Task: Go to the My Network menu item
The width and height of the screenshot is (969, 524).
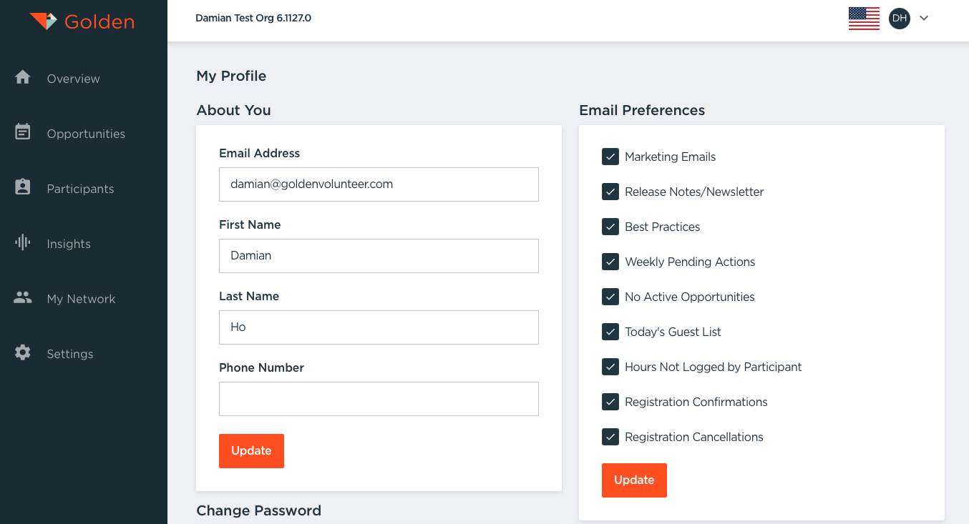Action: coord(81,299)
